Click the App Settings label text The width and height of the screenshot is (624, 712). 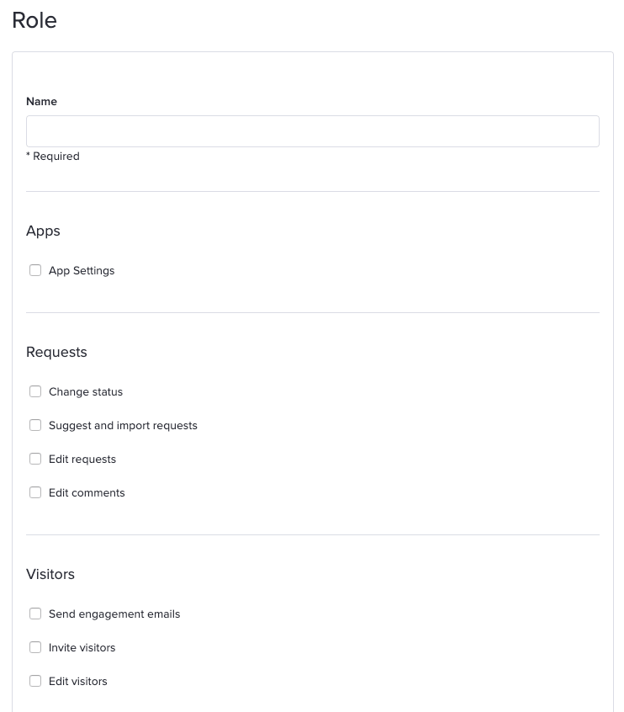point(82,271)
